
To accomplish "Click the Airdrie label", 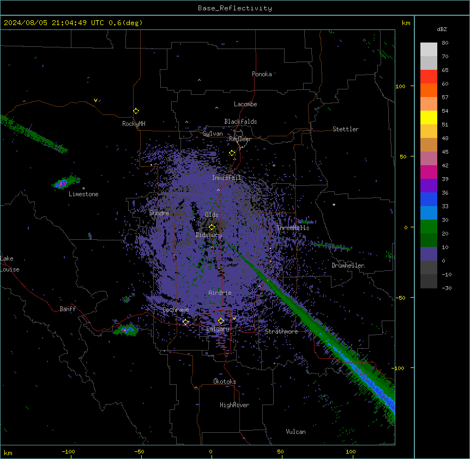I will coord(220,293).
